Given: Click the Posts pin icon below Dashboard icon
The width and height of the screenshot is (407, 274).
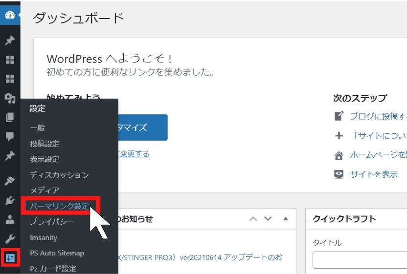Looking at the screenshot, I should click(10, 41).
